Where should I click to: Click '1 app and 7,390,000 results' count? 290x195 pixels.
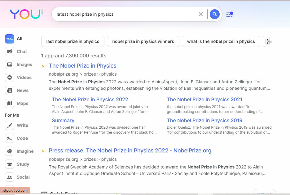point(74,56)
